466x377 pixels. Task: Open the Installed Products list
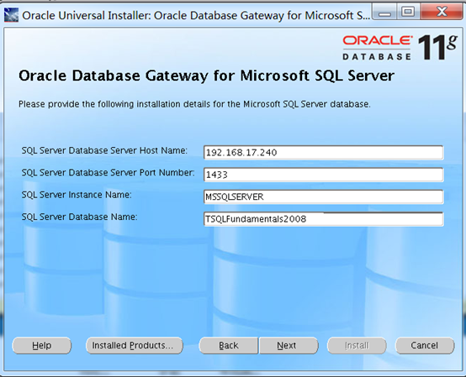click(135, 345)
